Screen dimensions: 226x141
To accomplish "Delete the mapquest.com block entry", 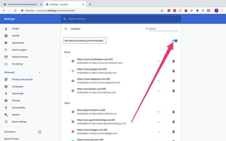I will click(174, 81).
